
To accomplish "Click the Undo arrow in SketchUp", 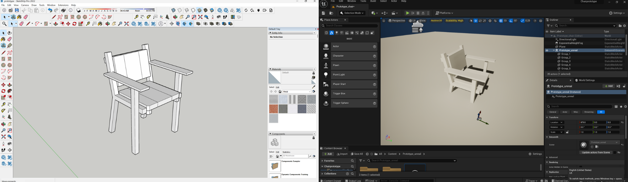I will (50, 10).
